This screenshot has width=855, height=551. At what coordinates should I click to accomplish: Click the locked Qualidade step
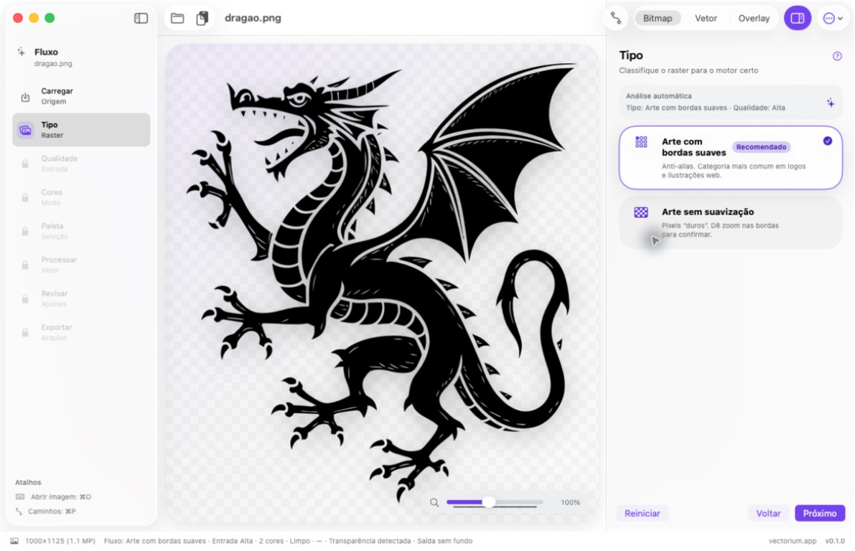(81, 164)
